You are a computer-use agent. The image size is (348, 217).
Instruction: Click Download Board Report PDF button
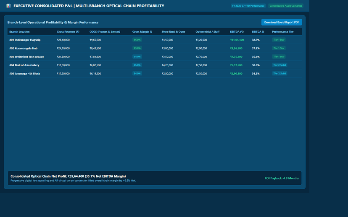[x=282, y=22]
